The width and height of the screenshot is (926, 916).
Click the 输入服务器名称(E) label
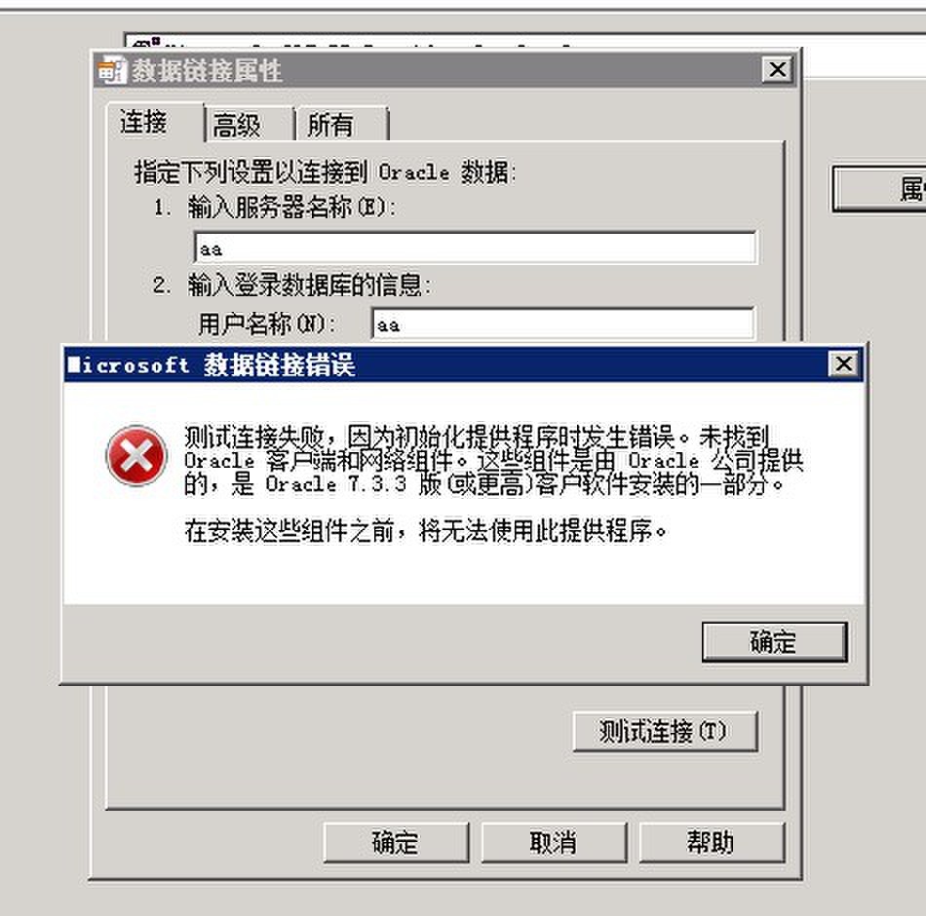[x=291, y=208]
